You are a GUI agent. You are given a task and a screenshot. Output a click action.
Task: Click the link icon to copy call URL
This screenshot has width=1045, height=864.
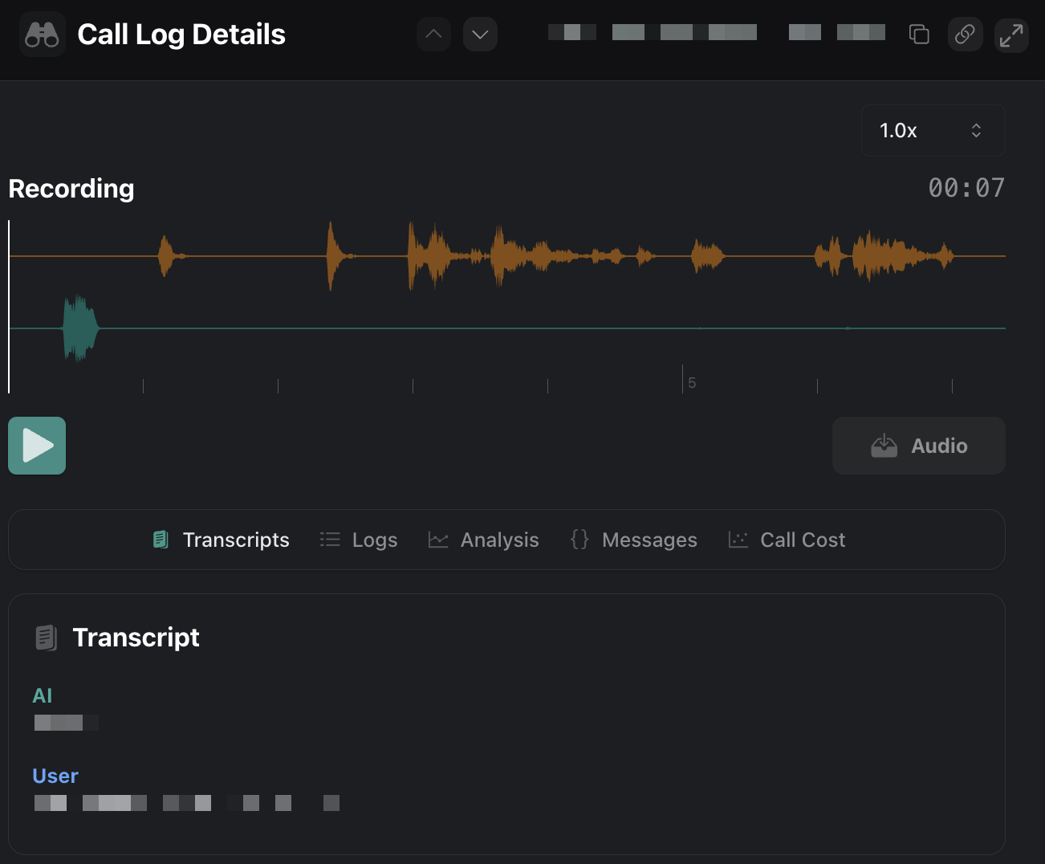(965, 34)
